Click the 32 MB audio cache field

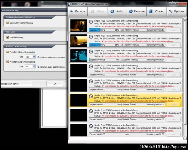(29, 66)
